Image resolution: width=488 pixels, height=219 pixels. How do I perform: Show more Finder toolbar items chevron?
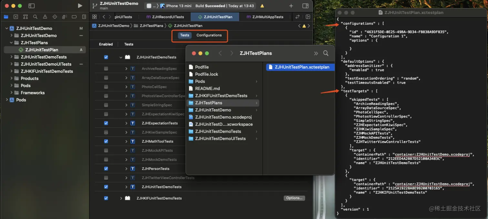[x=316, y=53]
